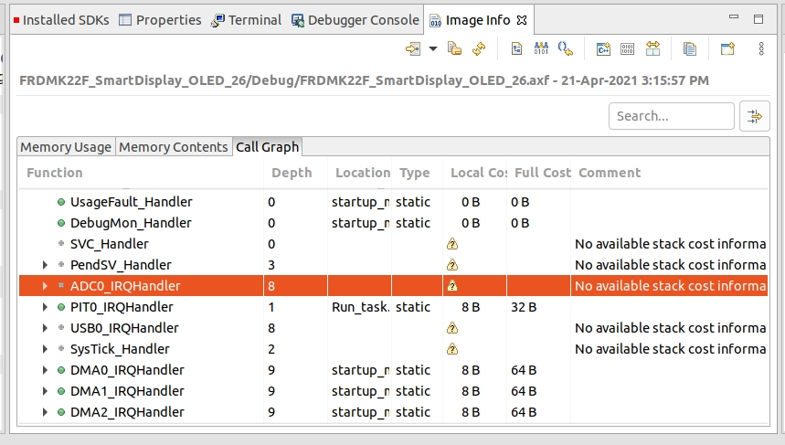The height and width of the screenshot is (445, 785).
Task: Click the Search input field
Action: [x=671, y=116]
